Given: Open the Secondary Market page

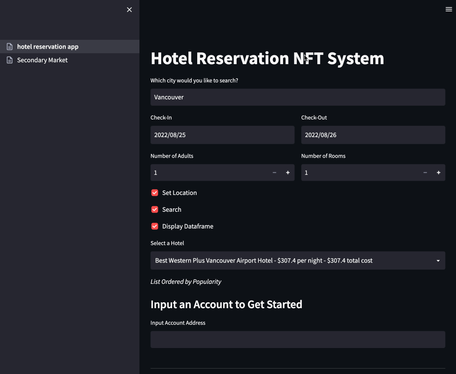Looking at the screenshot, I should coord(42,60).
